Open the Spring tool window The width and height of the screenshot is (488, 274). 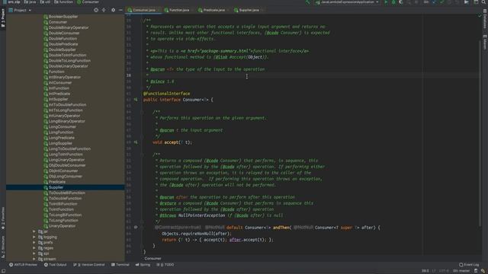tap(143, 265)
